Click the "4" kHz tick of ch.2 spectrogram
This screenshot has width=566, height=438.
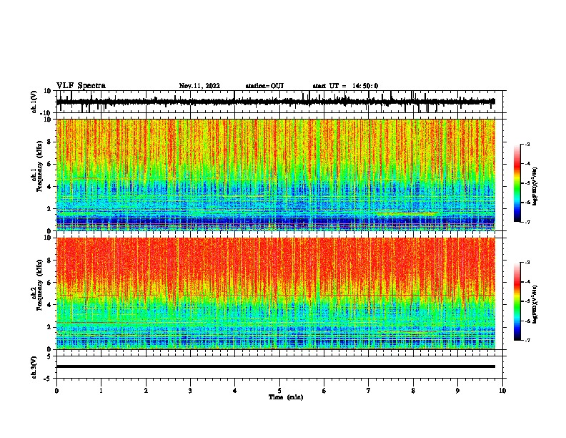click(49, 305)
